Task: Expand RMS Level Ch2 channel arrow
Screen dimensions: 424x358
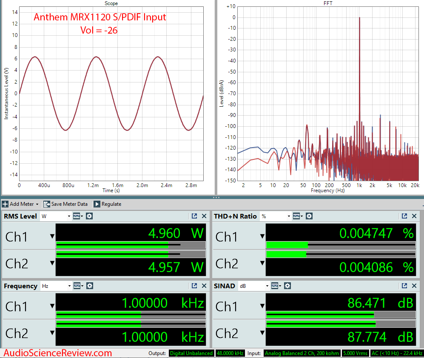Action: [x=52, y=263]
